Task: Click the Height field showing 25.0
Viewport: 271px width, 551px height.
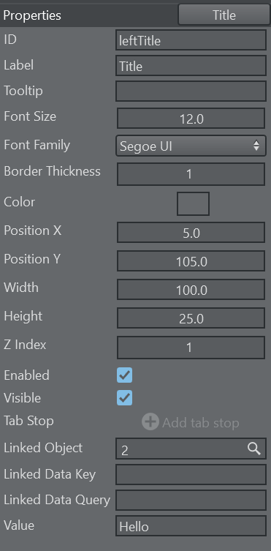Action: click(x=191, y=318)
